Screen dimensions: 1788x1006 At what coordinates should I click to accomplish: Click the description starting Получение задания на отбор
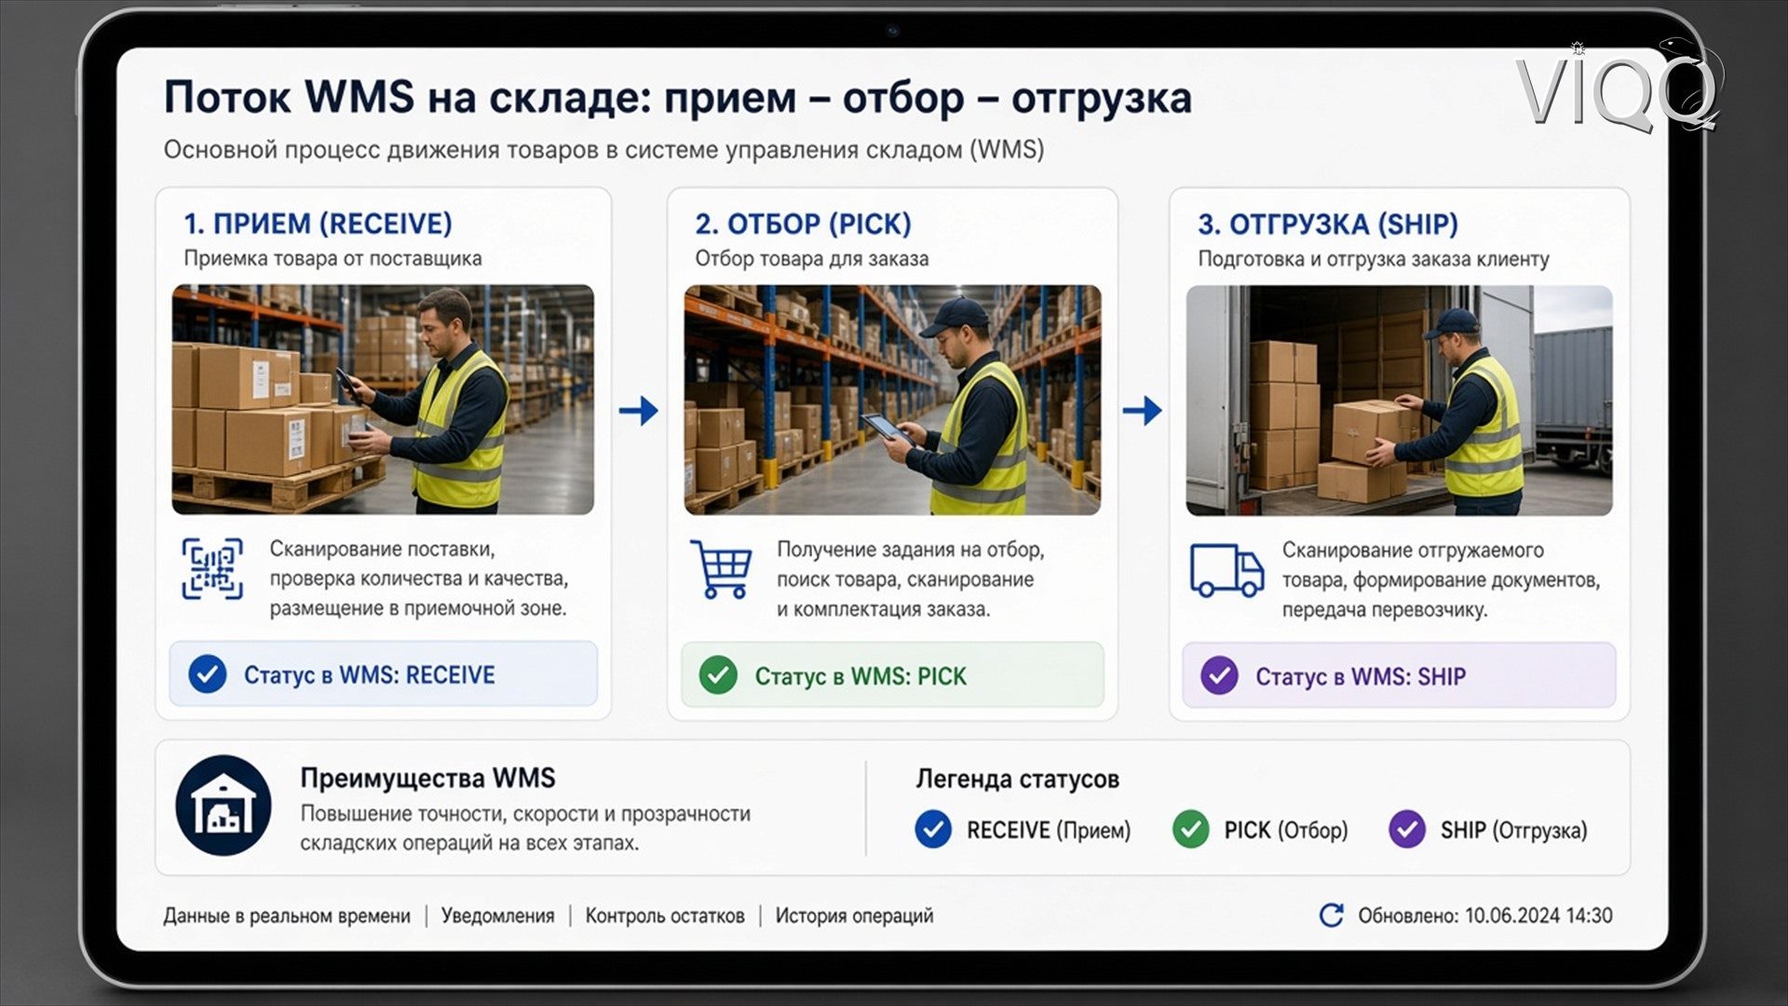tap(910, 579)
